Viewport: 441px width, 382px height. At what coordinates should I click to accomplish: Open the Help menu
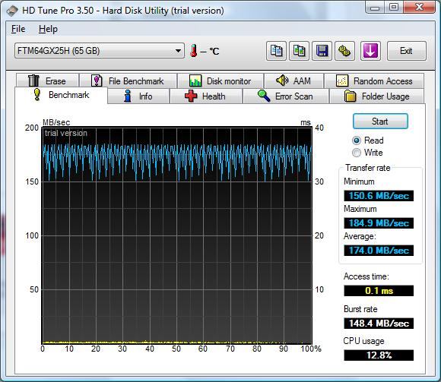point(48,29)
